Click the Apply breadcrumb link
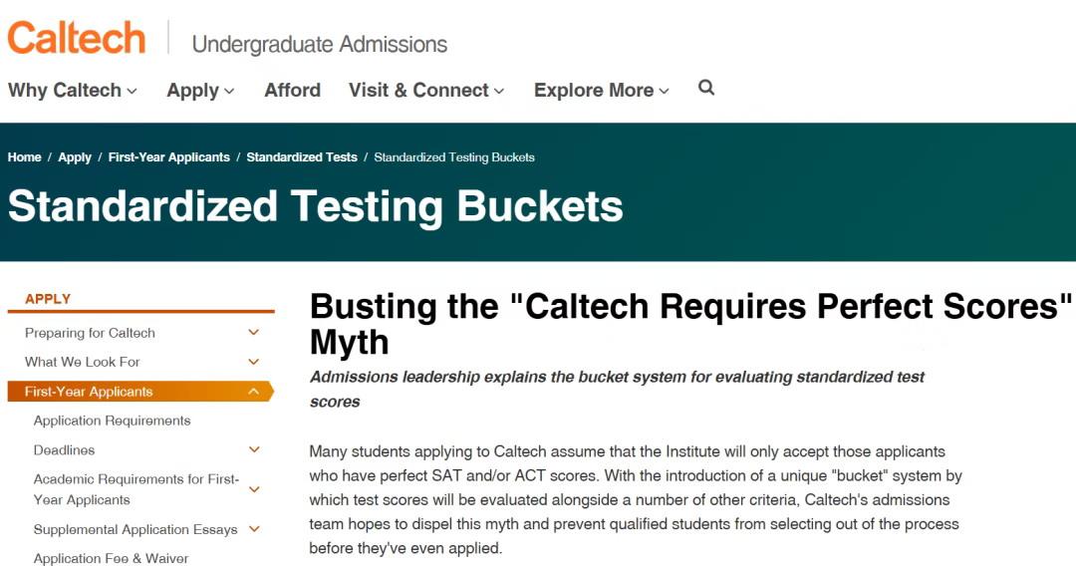This screenshot has height=570, width=1076. tap(75, 157)
